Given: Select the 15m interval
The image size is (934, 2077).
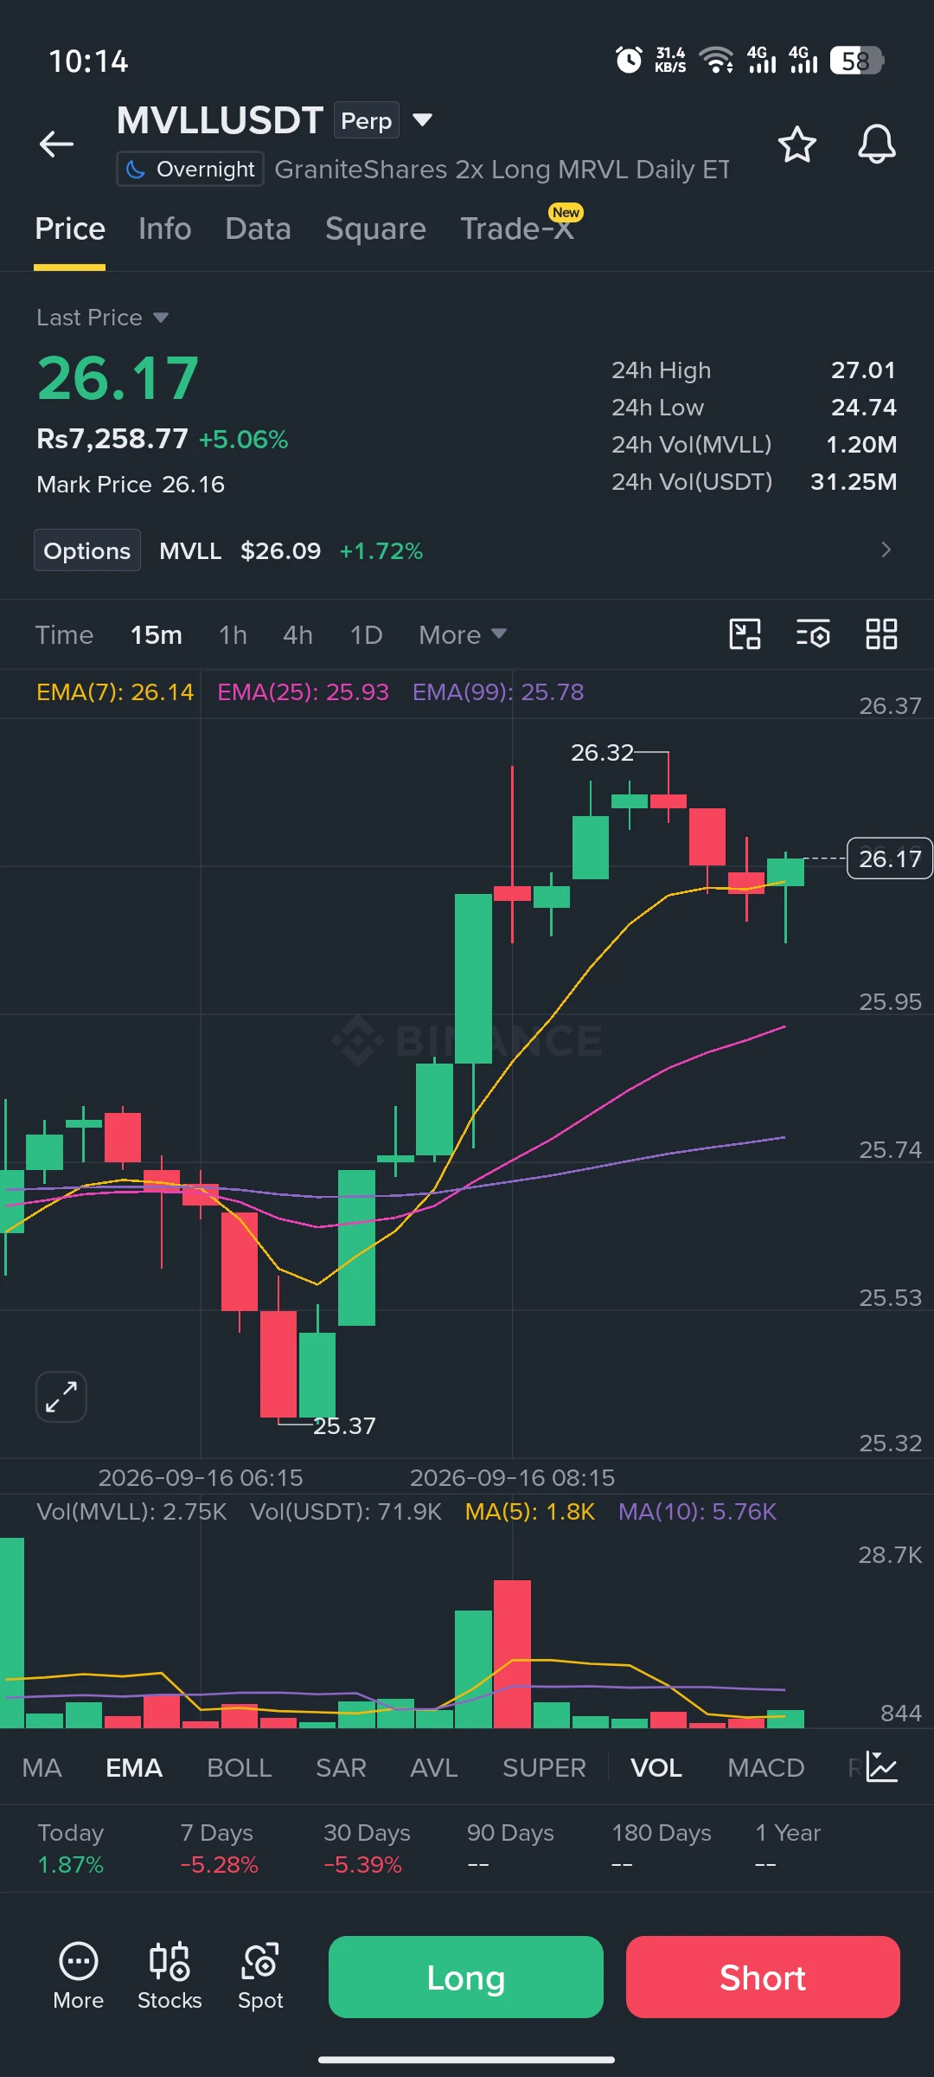Looking at the screenshot, I should (x=157, y=635).
